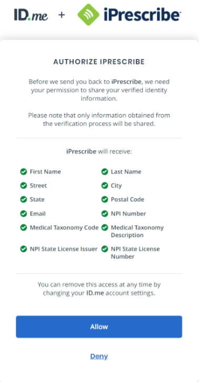Click the check beside NPI State License Issuer
Viewport: 199px width, 382px height.
24,249
